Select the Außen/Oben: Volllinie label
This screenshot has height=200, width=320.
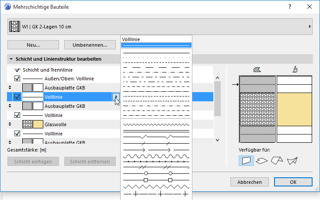69,79
